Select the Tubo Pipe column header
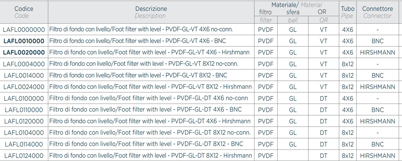The image size is (402, 161). click(x=347, y=12)
